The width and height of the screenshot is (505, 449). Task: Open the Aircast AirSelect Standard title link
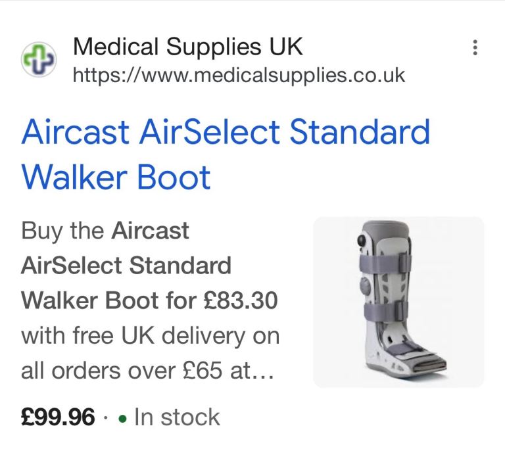225,133
